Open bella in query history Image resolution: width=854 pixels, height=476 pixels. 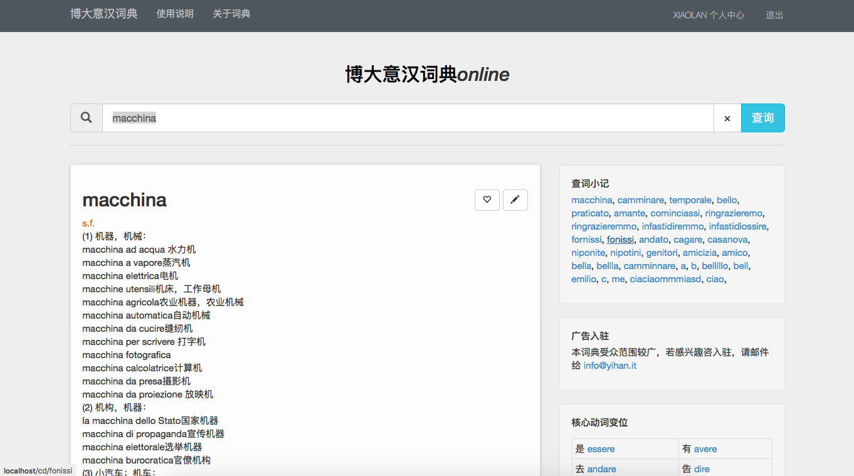581,266
